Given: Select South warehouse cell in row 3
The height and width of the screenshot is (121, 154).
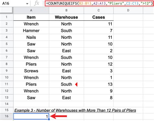Looking at the screenshot, I should pos(67,31).
